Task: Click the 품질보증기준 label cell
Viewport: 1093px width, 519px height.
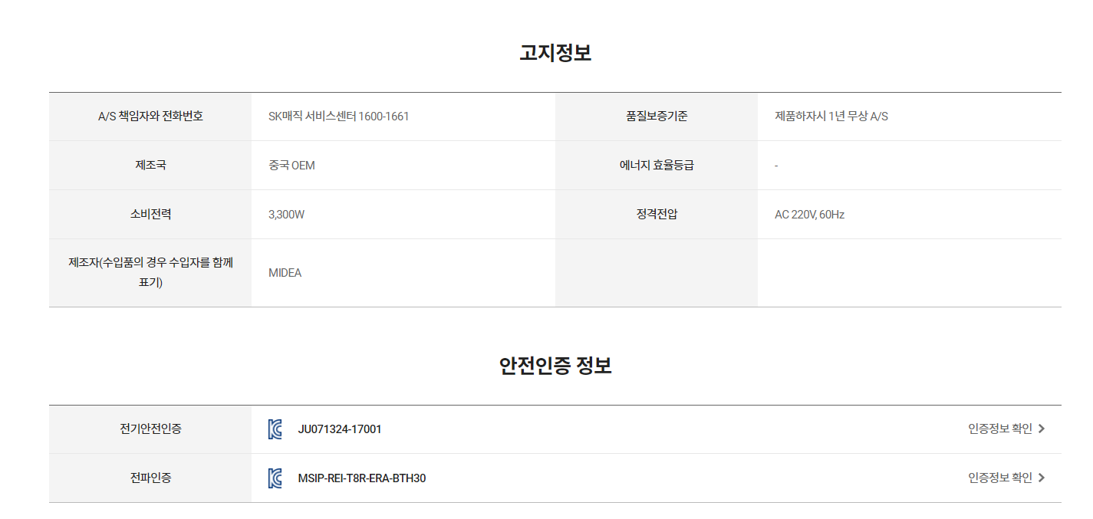Action: pyautogui.click(x=657, y=117)
